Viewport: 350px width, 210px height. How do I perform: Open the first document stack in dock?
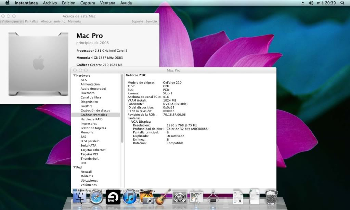click(238, 197)
